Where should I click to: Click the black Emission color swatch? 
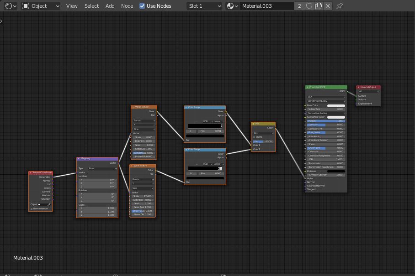point(336,171)
